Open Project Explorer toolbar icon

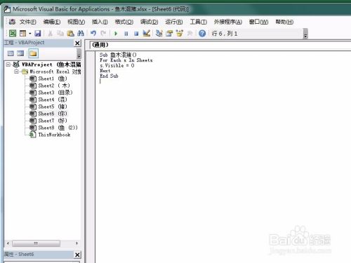(x=159, y=34)
